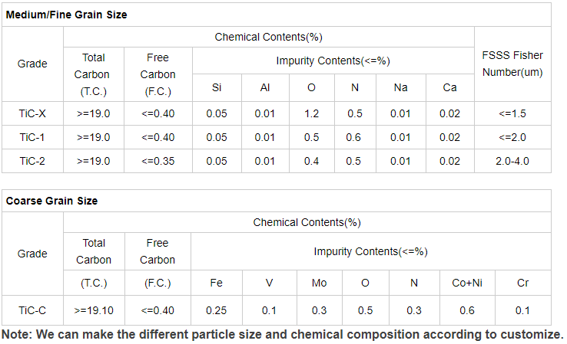Click the 2.0-4.0 Fisher number value

click(x=512, y=161)
